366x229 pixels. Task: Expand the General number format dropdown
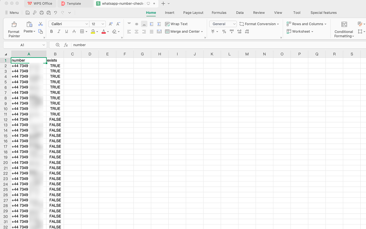click(234, 24)
